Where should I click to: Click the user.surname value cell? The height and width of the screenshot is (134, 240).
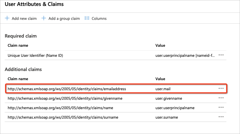pyautogui.click(x=167, y=117)
